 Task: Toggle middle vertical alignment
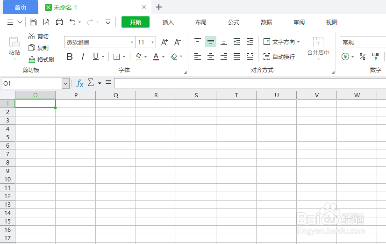pos(211,41)
